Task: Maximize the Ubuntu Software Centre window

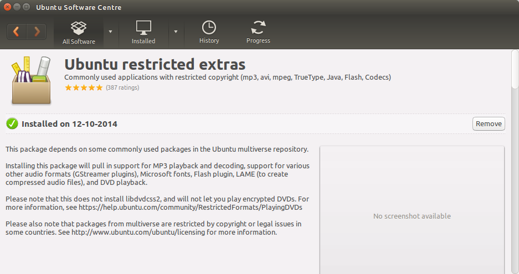Action: (x=26, y=7)
